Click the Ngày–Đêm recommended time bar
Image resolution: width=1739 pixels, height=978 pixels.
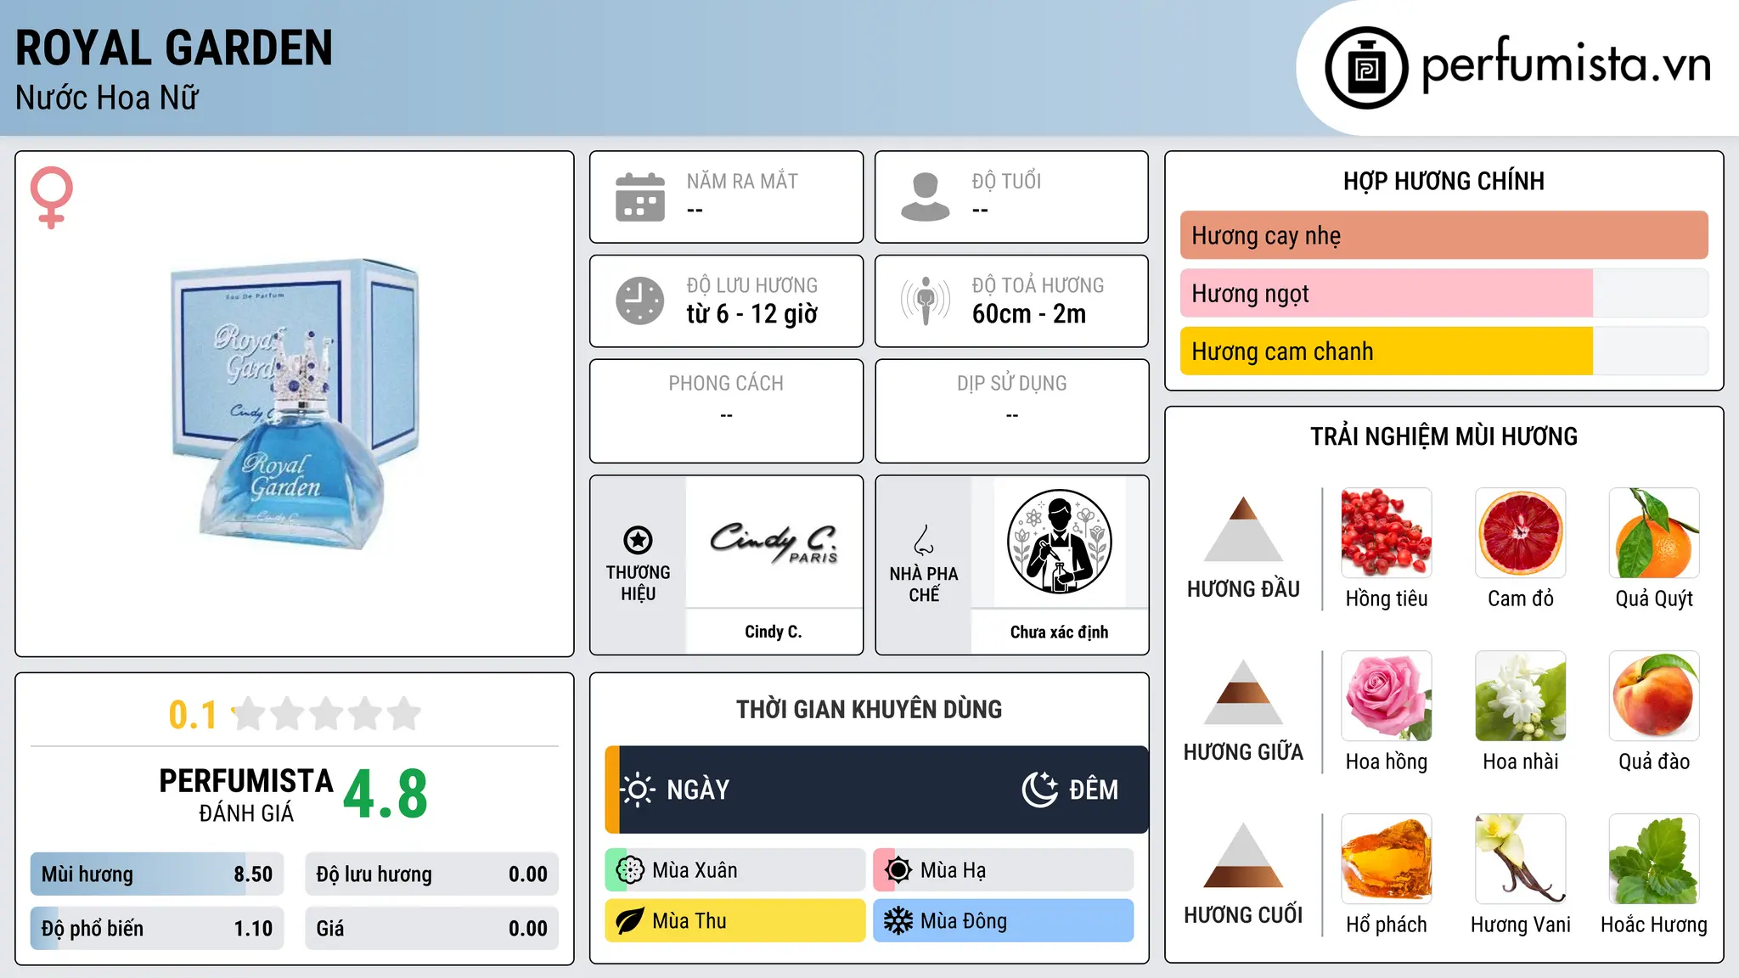[876, 790]
